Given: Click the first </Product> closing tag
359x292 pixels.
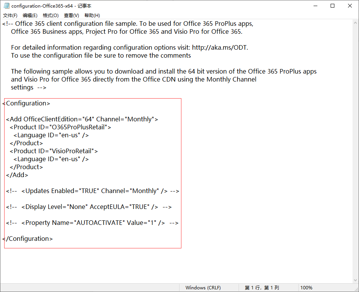Looking at the screenshot, I should 26,143.
